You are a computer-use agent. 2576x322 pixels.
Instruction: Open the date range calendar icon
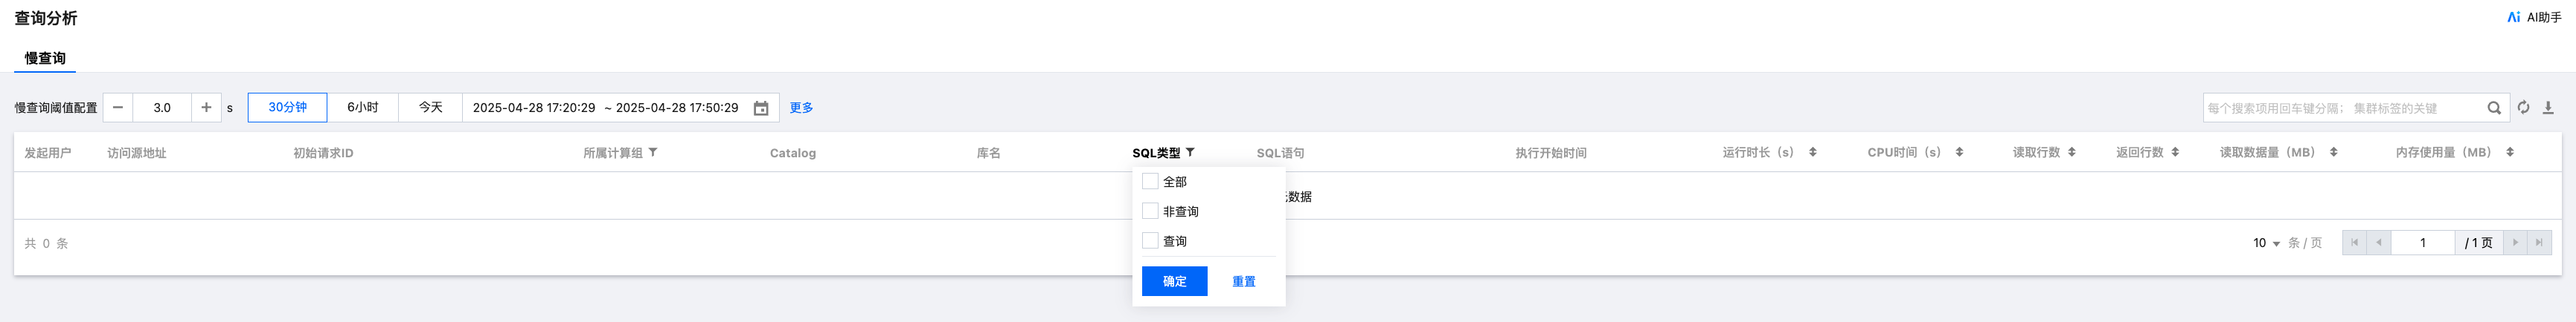pyautogui.click(x=761, y=108)
